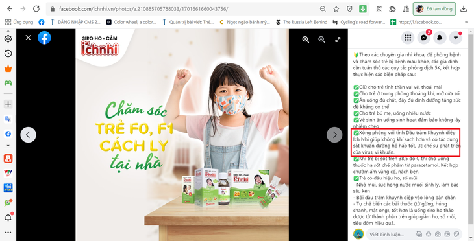
Task: Click the Viết bình luận comment field
Action: click(x=414, y=234)
